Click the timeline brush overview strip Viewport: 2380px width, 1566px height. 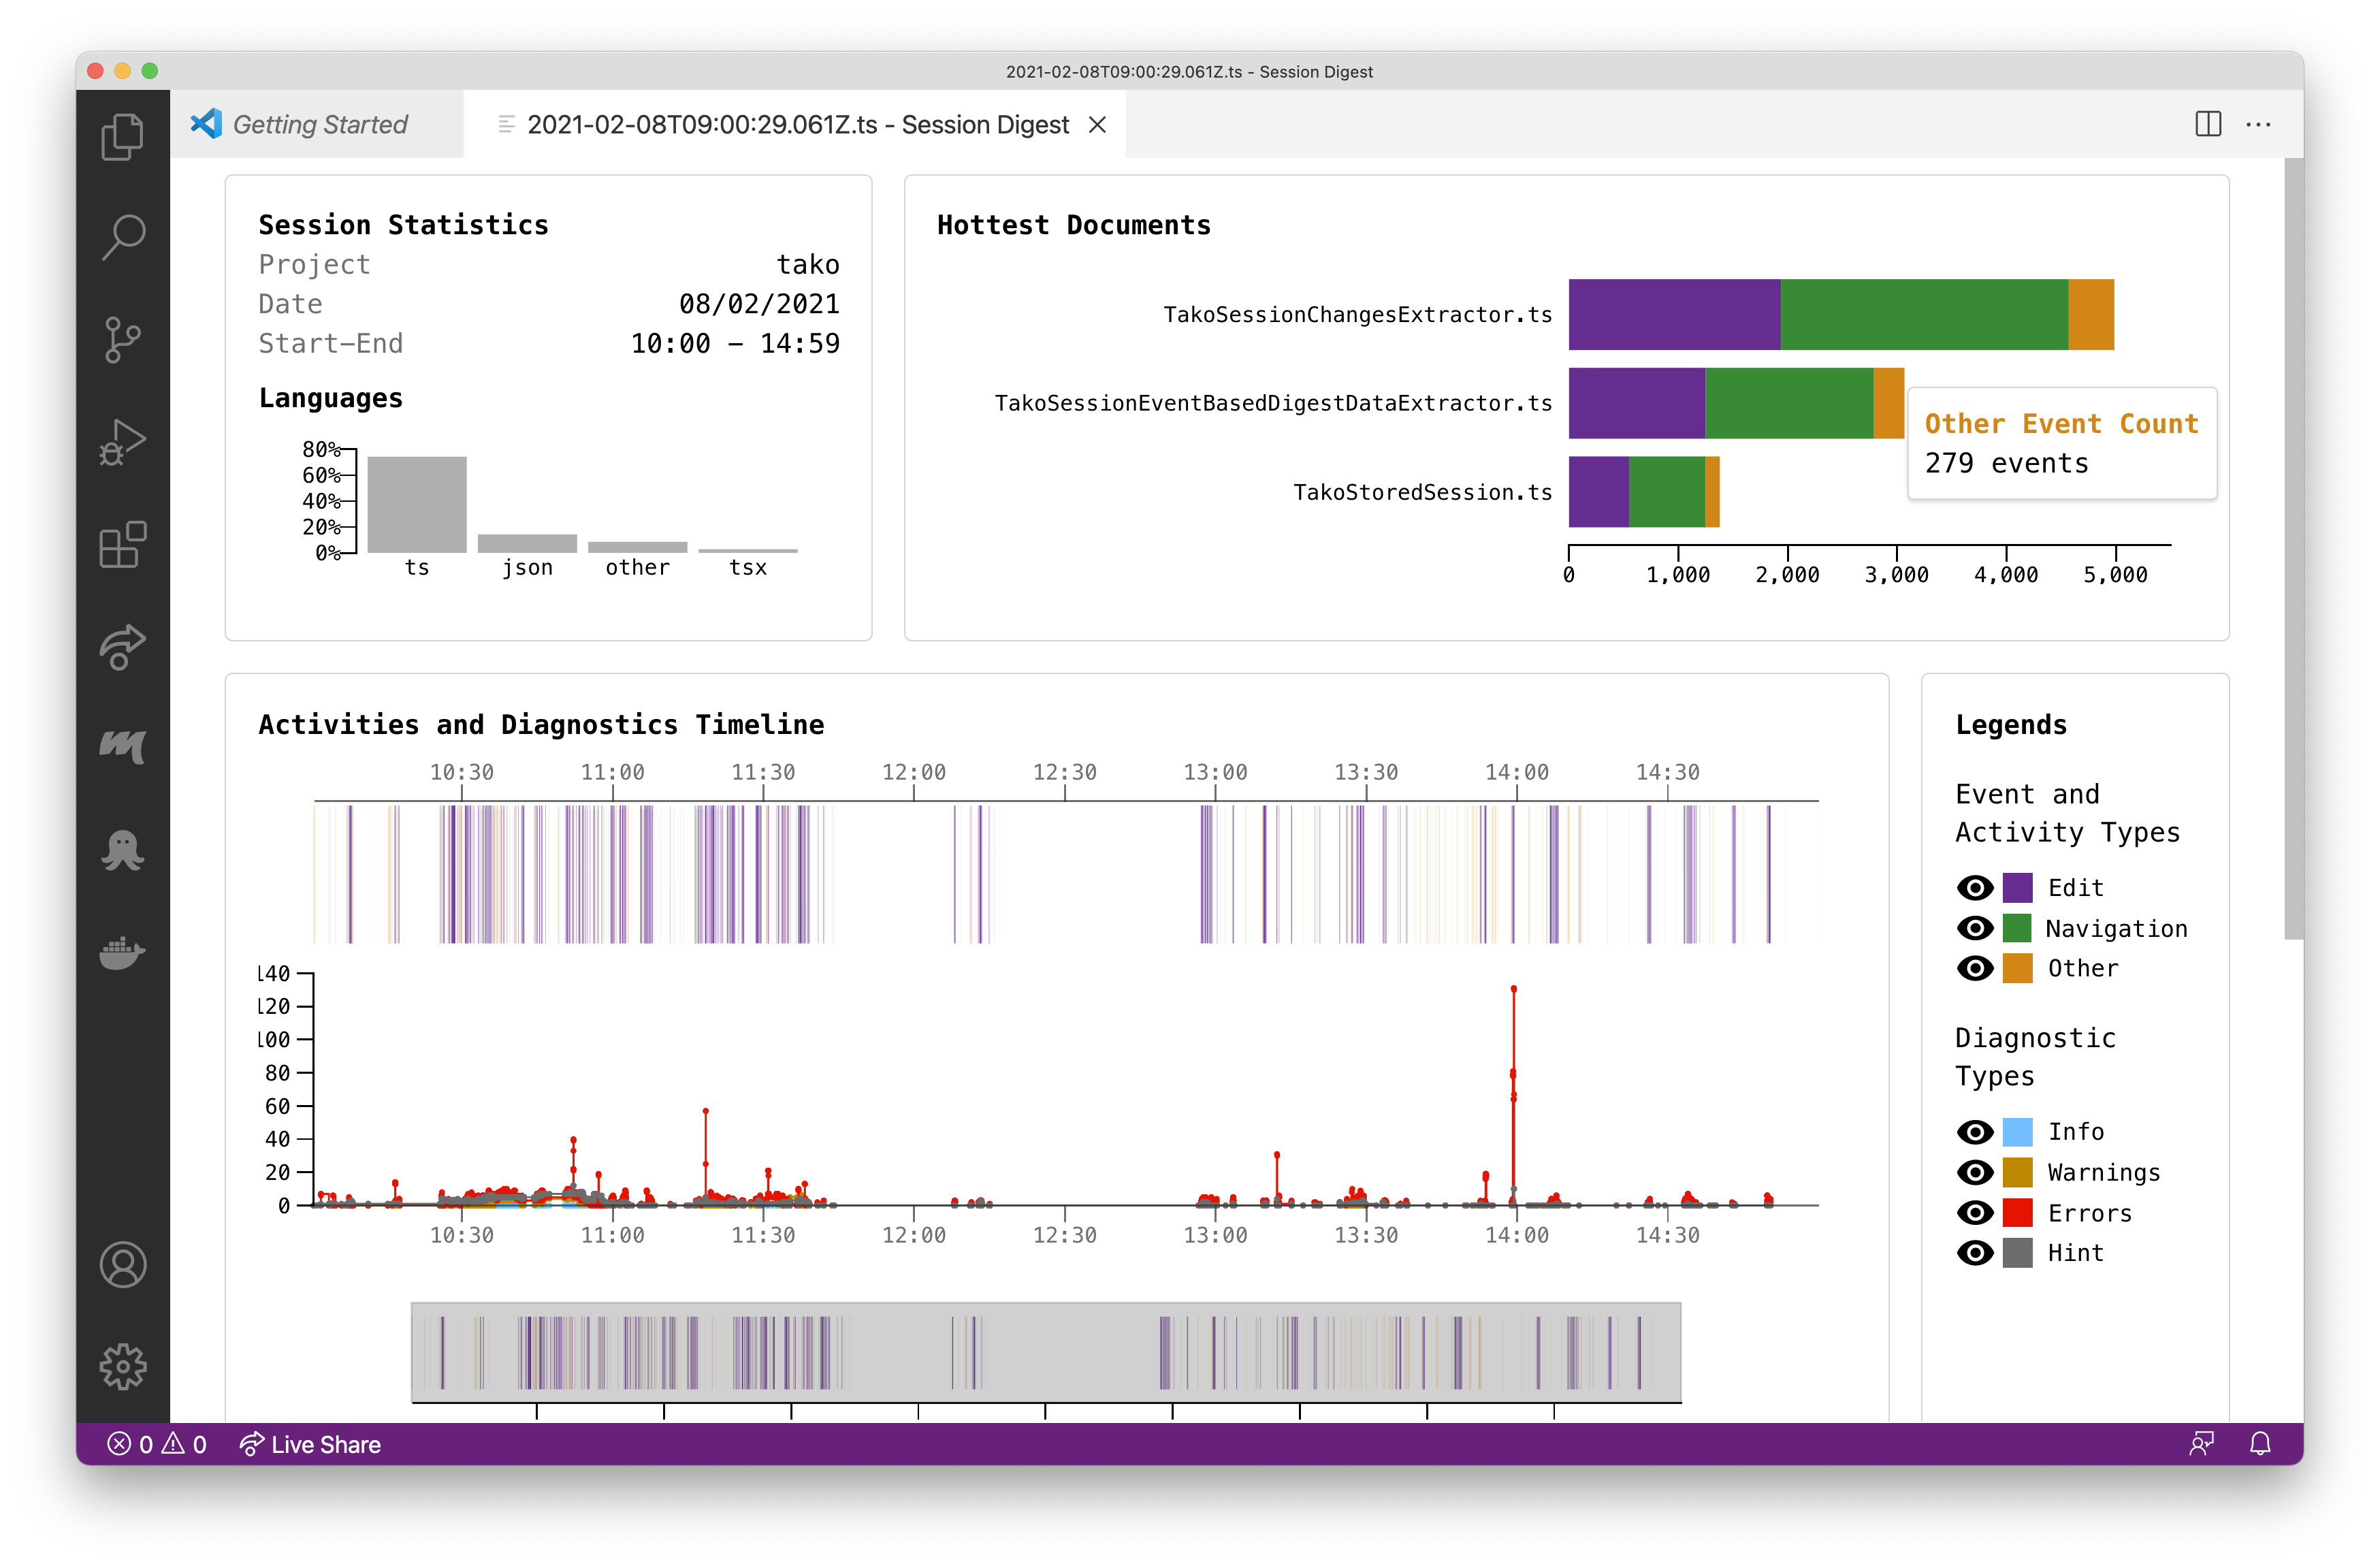click(x=1045, y=1352)
